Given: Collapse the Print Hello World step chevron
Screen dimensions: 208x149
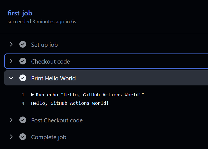Looking at the screenshot, I should coord(11,78).
